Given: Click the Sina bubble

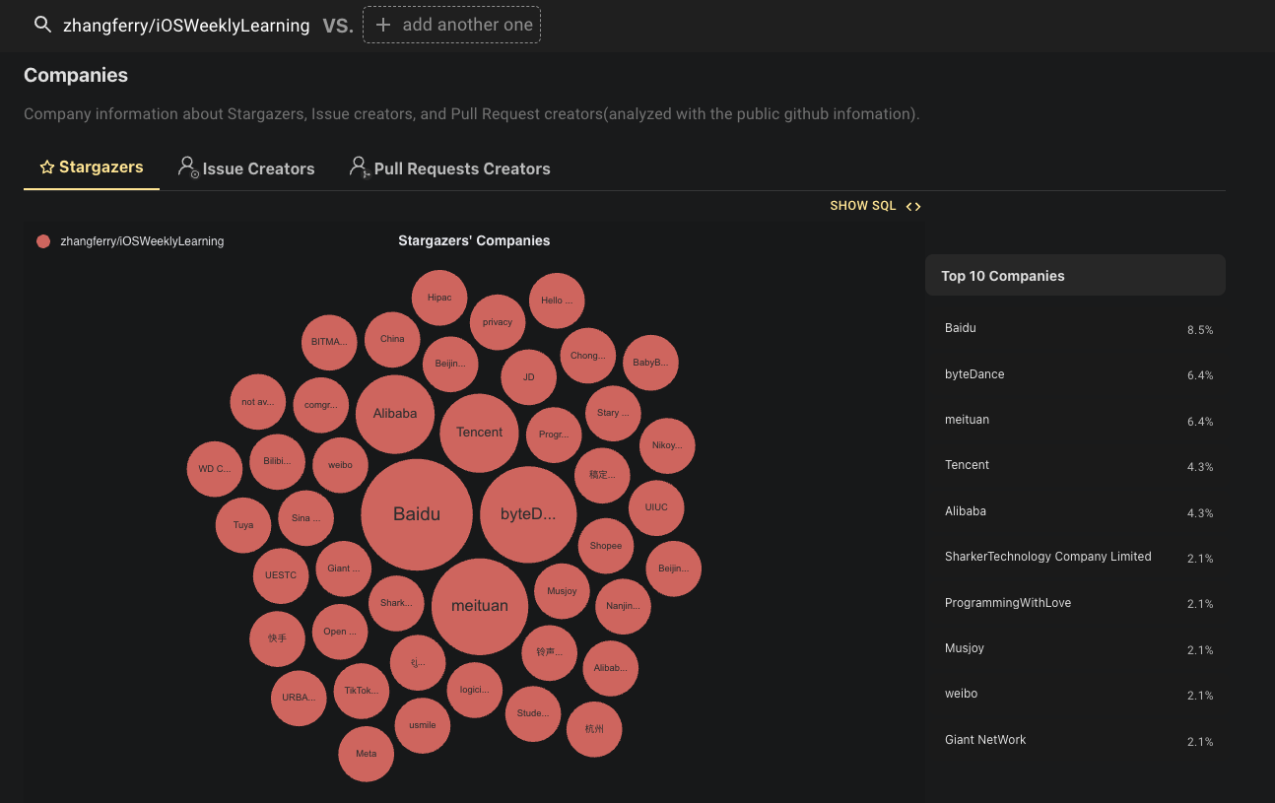Looking at the screenshot, I should click(305, 518).
